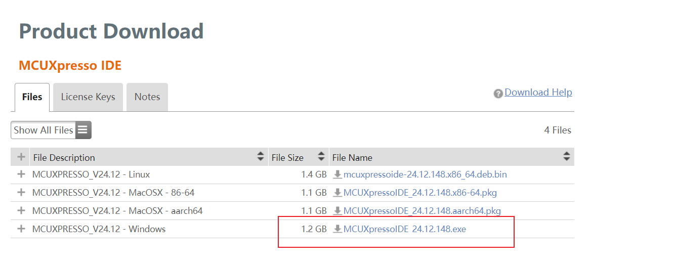Open the Download Help link
Image resolution: width=673 pixels, height=265 pixels.
pyautogui.click(x=538, y=93)
